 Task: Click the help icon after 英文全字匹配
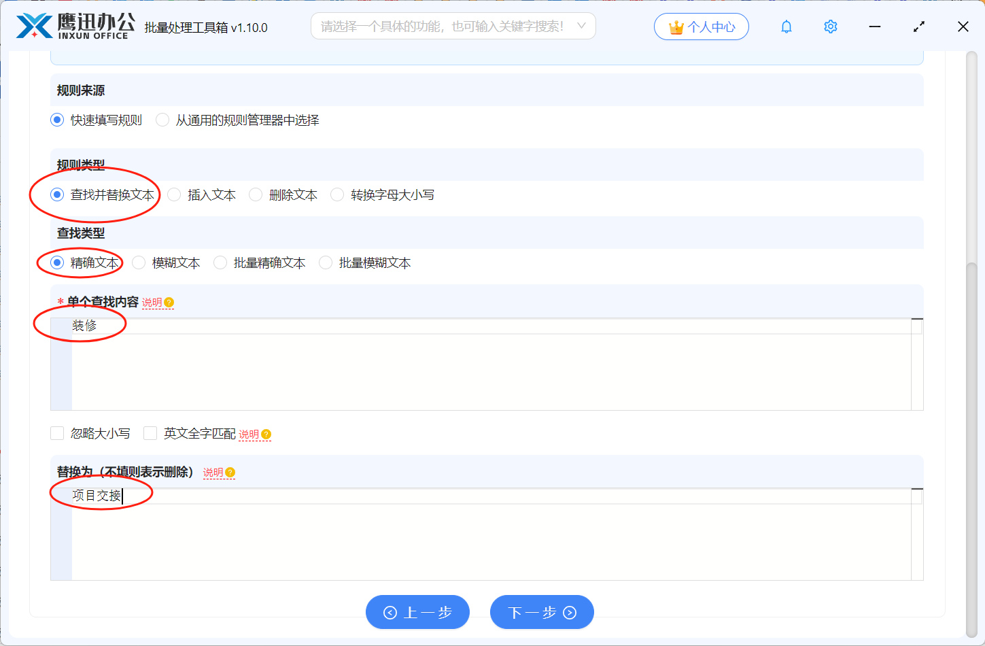pos(266,433)
